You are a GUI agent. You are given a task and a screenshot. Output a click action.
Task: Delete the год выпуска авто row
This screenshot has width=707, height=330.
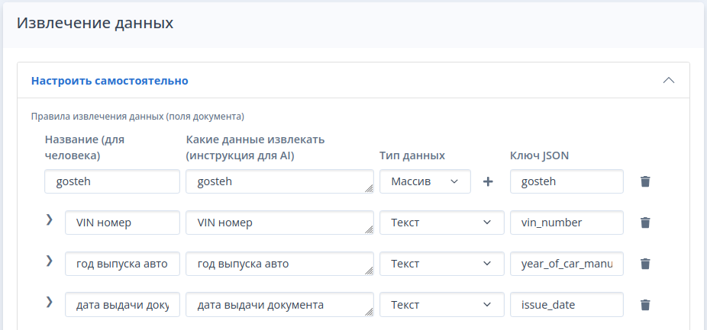(645, 264)
